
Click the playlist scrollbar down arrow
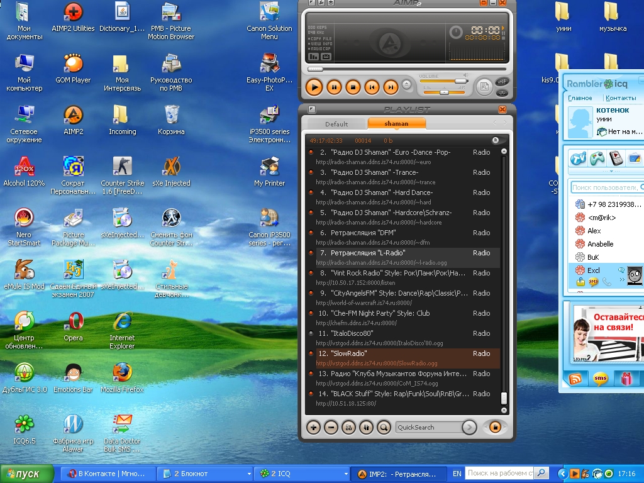pyautogui.click(x=504, y=410)
